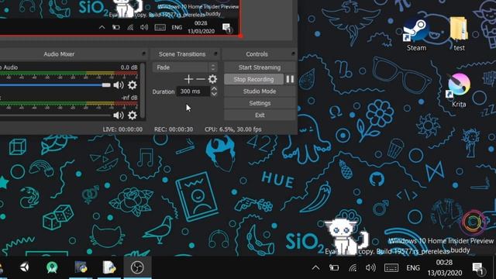Open the clock showing 00:28 13/03/2020

coord(444,267)
